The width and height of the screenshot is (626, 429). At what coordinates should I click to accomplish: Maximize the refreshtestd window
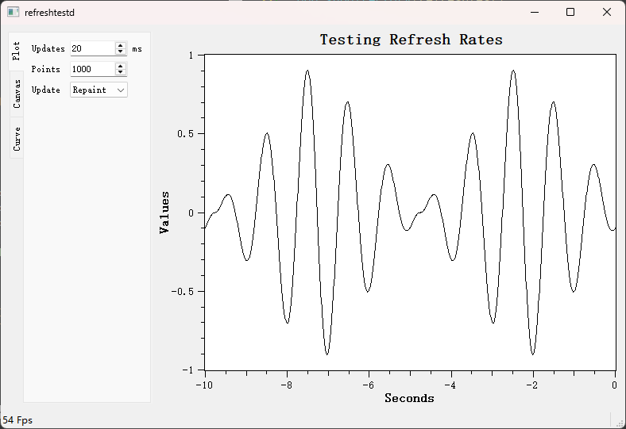coord(570,13)
